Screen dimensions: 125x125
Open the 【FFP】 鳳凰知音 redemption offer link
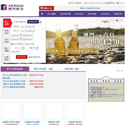(14, 87)
